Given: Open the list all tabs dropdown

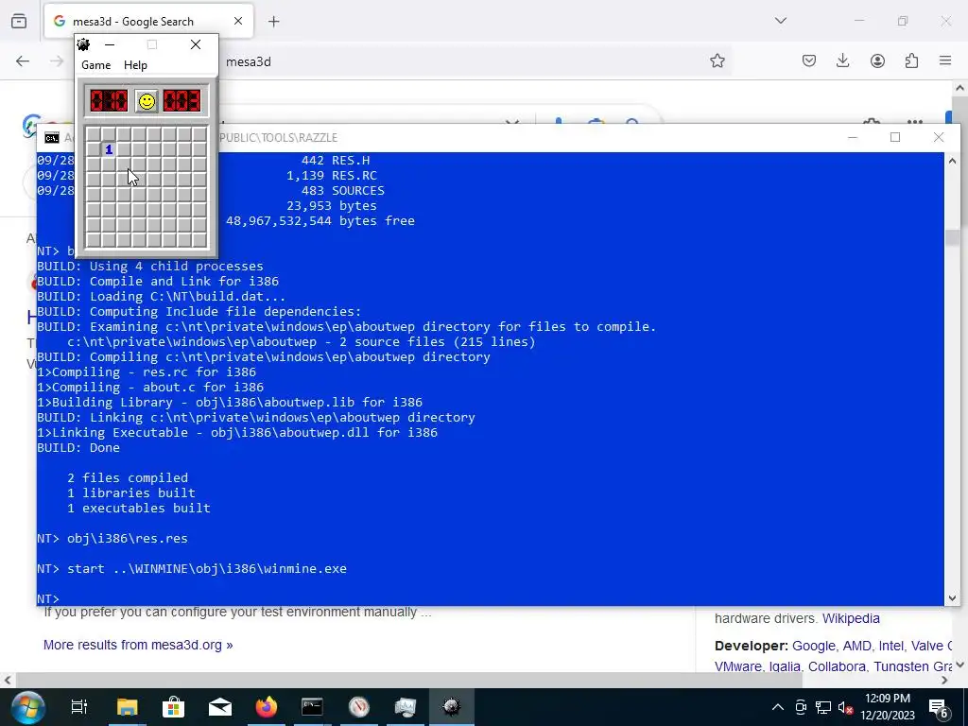Looking at the screenshot, I should tap(780, 21).
